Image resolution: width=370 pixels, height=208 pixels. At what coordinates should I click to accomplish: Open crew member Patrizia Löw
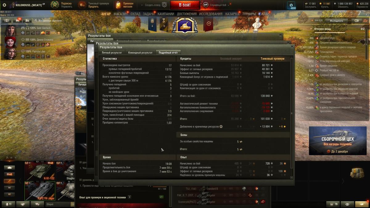pyautogui.click(x=31, y=54)
